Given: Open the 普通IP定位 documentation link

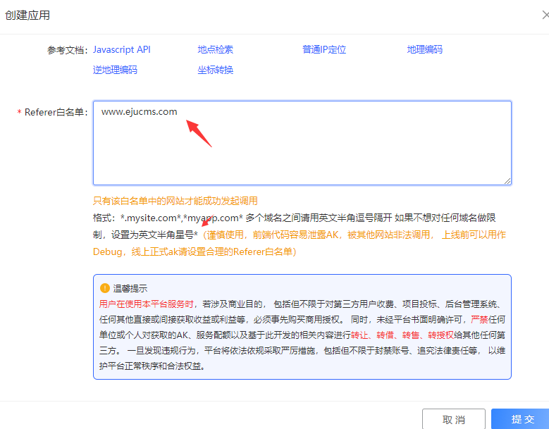Looking at the screenshot, I should tap(324, 49).
